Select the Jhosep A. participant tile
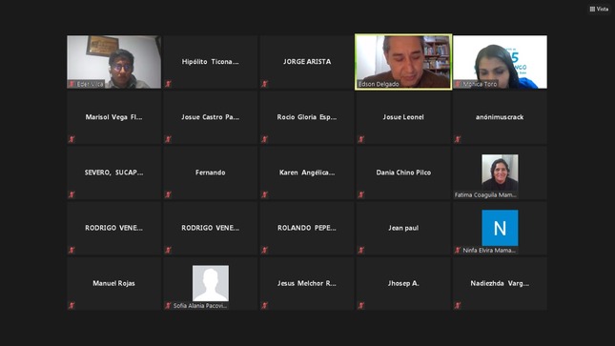Screen dimensions: 615x346 (x=403, y=283)
